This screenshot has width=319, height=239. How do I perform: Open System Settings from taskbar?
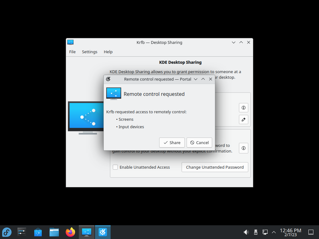point(21,232)
